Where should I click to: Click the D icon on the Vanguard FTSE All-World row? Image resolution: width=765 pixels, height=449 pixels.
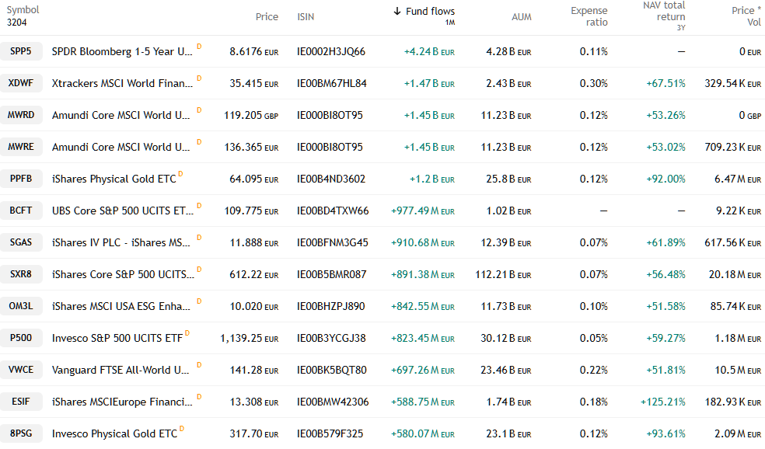199,365
